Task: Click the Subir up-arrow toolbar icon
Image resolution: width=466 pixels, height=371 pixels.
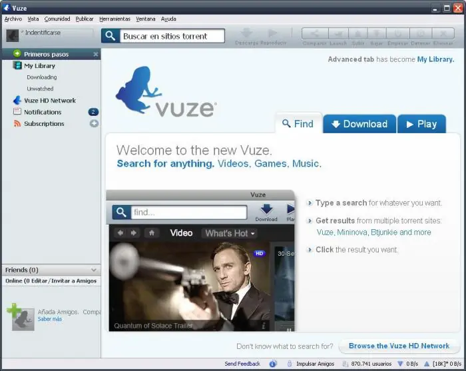Action: [358, 33]
